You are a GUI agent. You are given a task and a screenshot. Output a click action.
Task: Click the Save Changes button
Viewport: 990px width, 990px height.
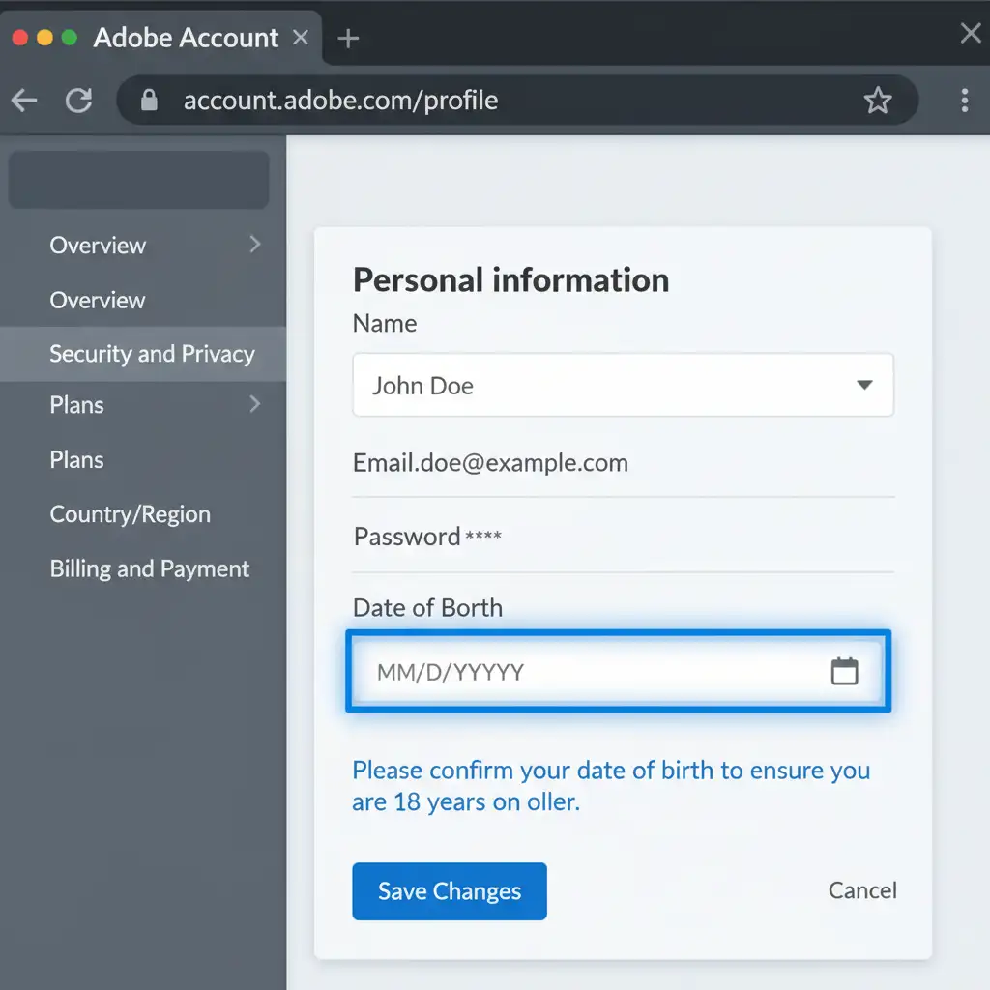click(x=449, y=891)
